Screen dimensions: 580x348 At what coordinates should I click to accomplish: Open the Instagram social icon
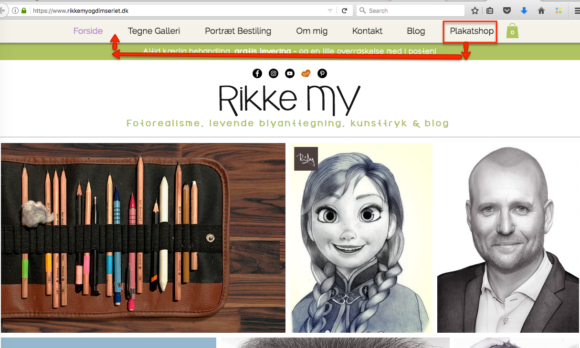tap(274, 73)
